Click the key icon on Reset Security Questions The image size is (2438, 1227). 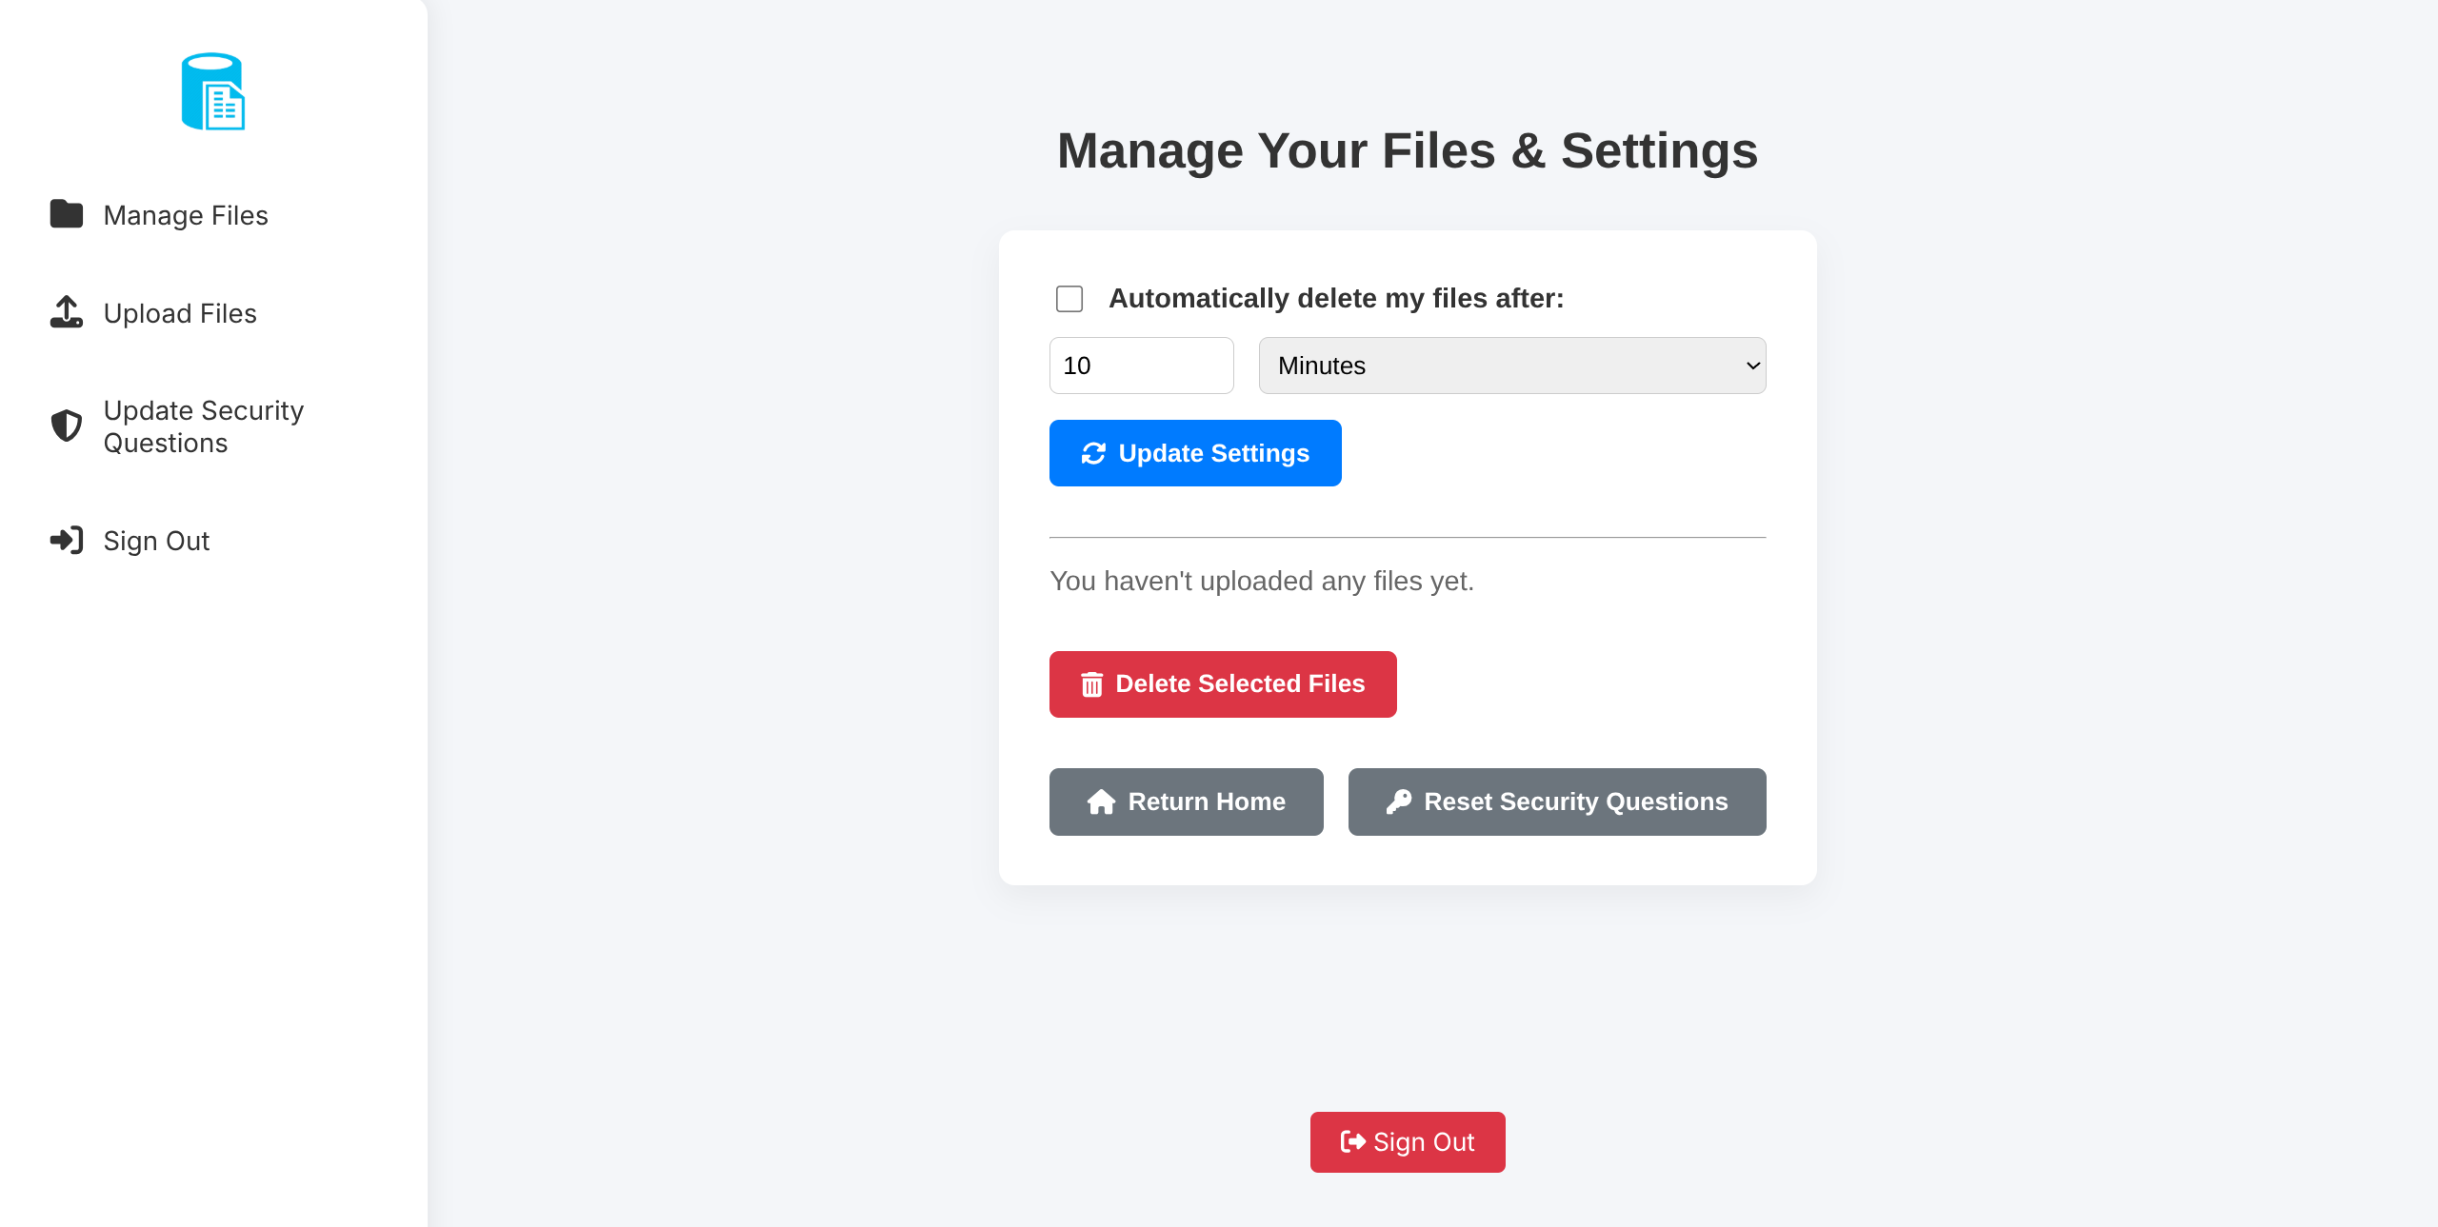coord(1398,802)
